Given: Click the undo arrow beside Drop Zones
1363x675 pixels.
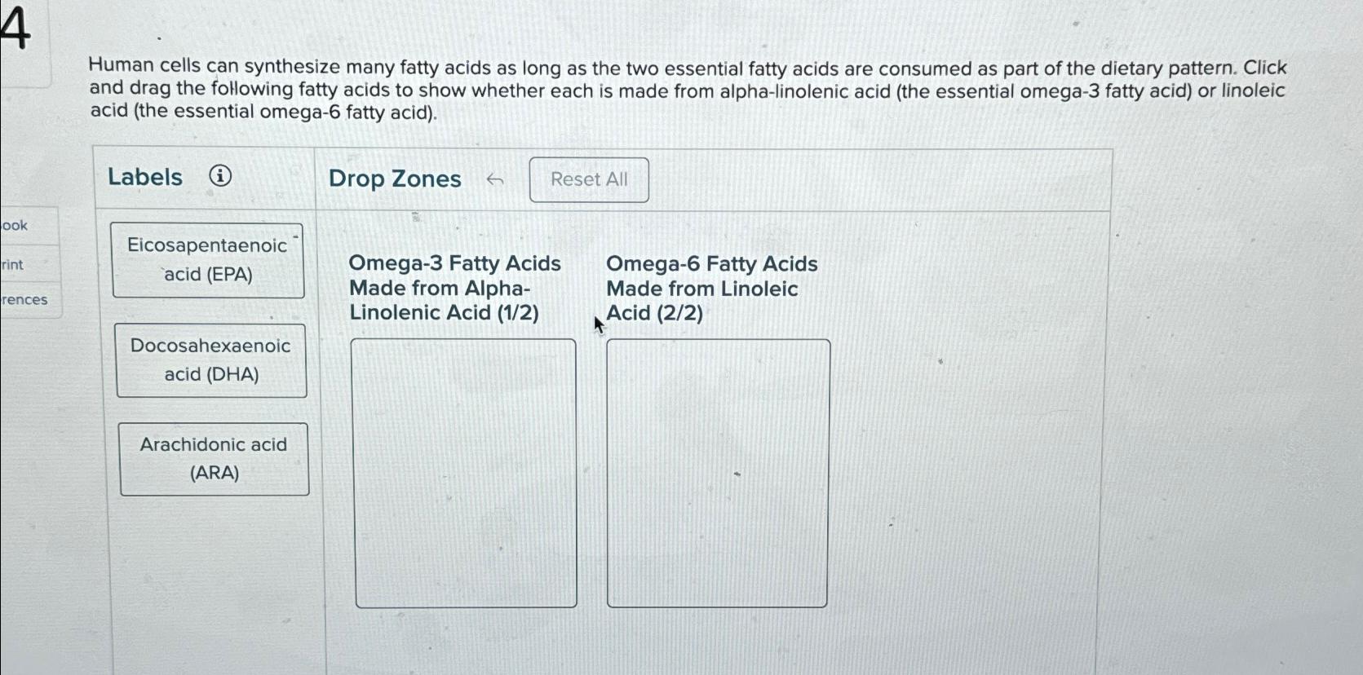Looking at the screenshot, I should pyautogui.click(x=495, y=179).
